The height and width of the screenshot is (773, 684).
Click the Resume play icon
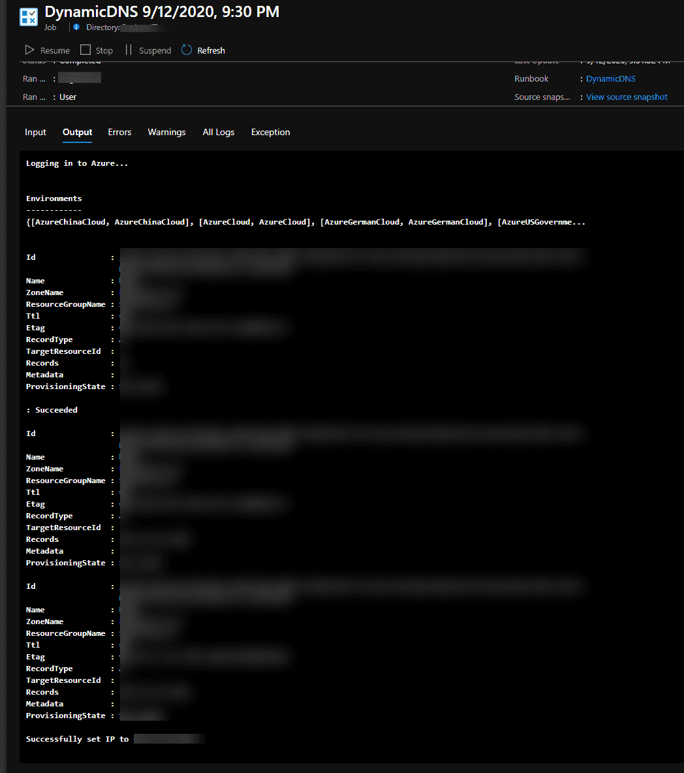29,50
